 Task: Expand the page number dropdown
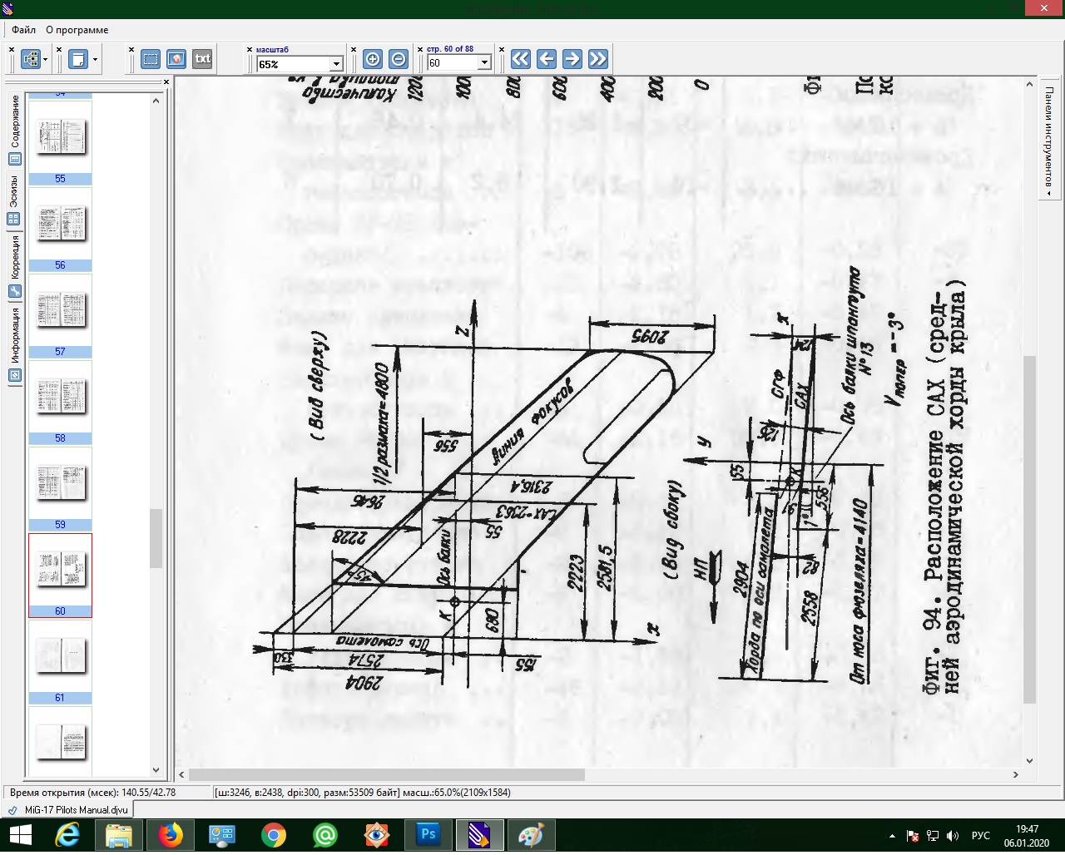[x=484, y=63]
